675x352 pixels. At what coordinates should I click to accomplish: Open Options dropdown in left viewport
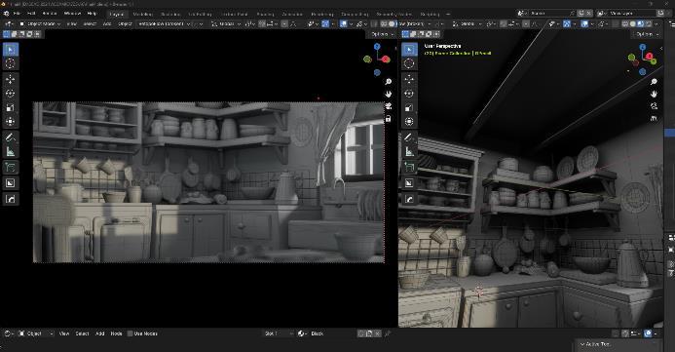(x=382, y=34)
